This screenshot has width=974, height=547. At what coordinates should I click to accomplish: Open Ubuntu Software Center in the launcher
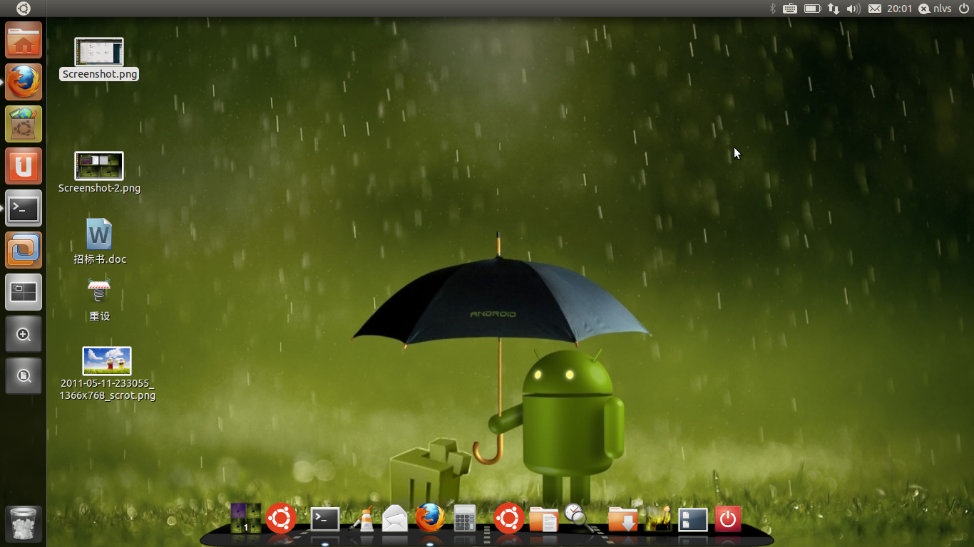[x=24, y=124]
